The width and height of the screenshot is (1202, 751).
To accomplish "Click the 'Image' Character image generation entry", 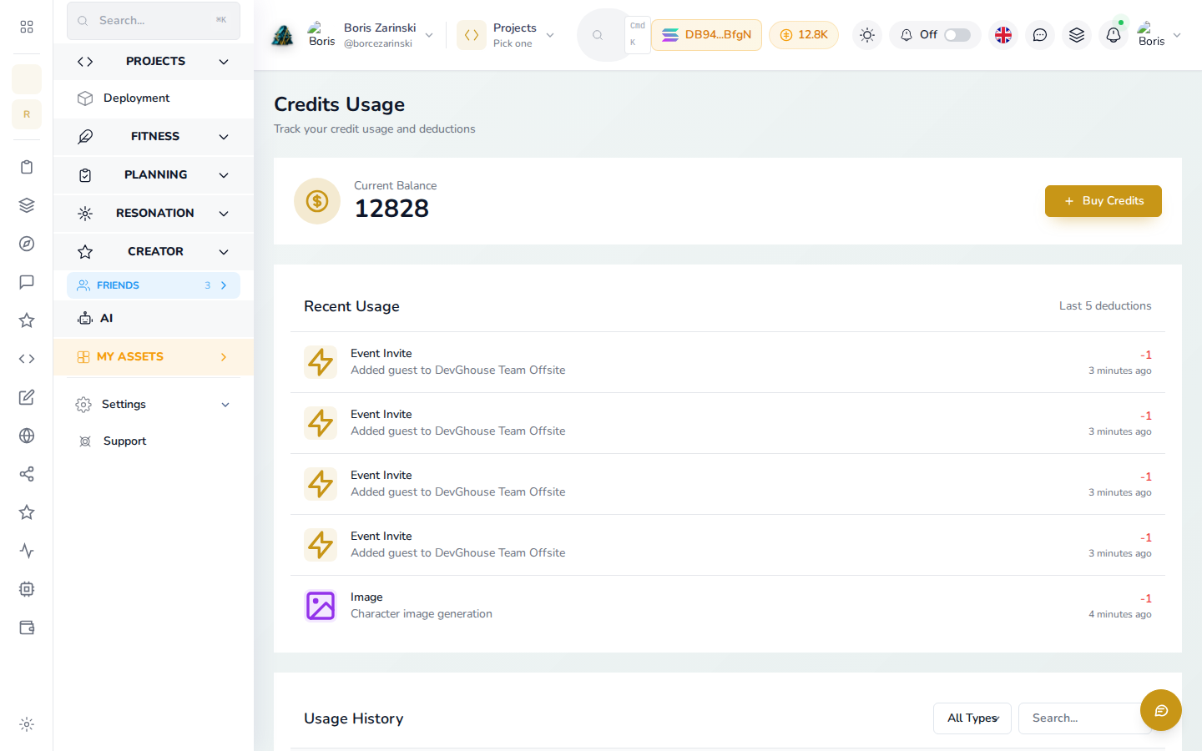I will [728, 606].
